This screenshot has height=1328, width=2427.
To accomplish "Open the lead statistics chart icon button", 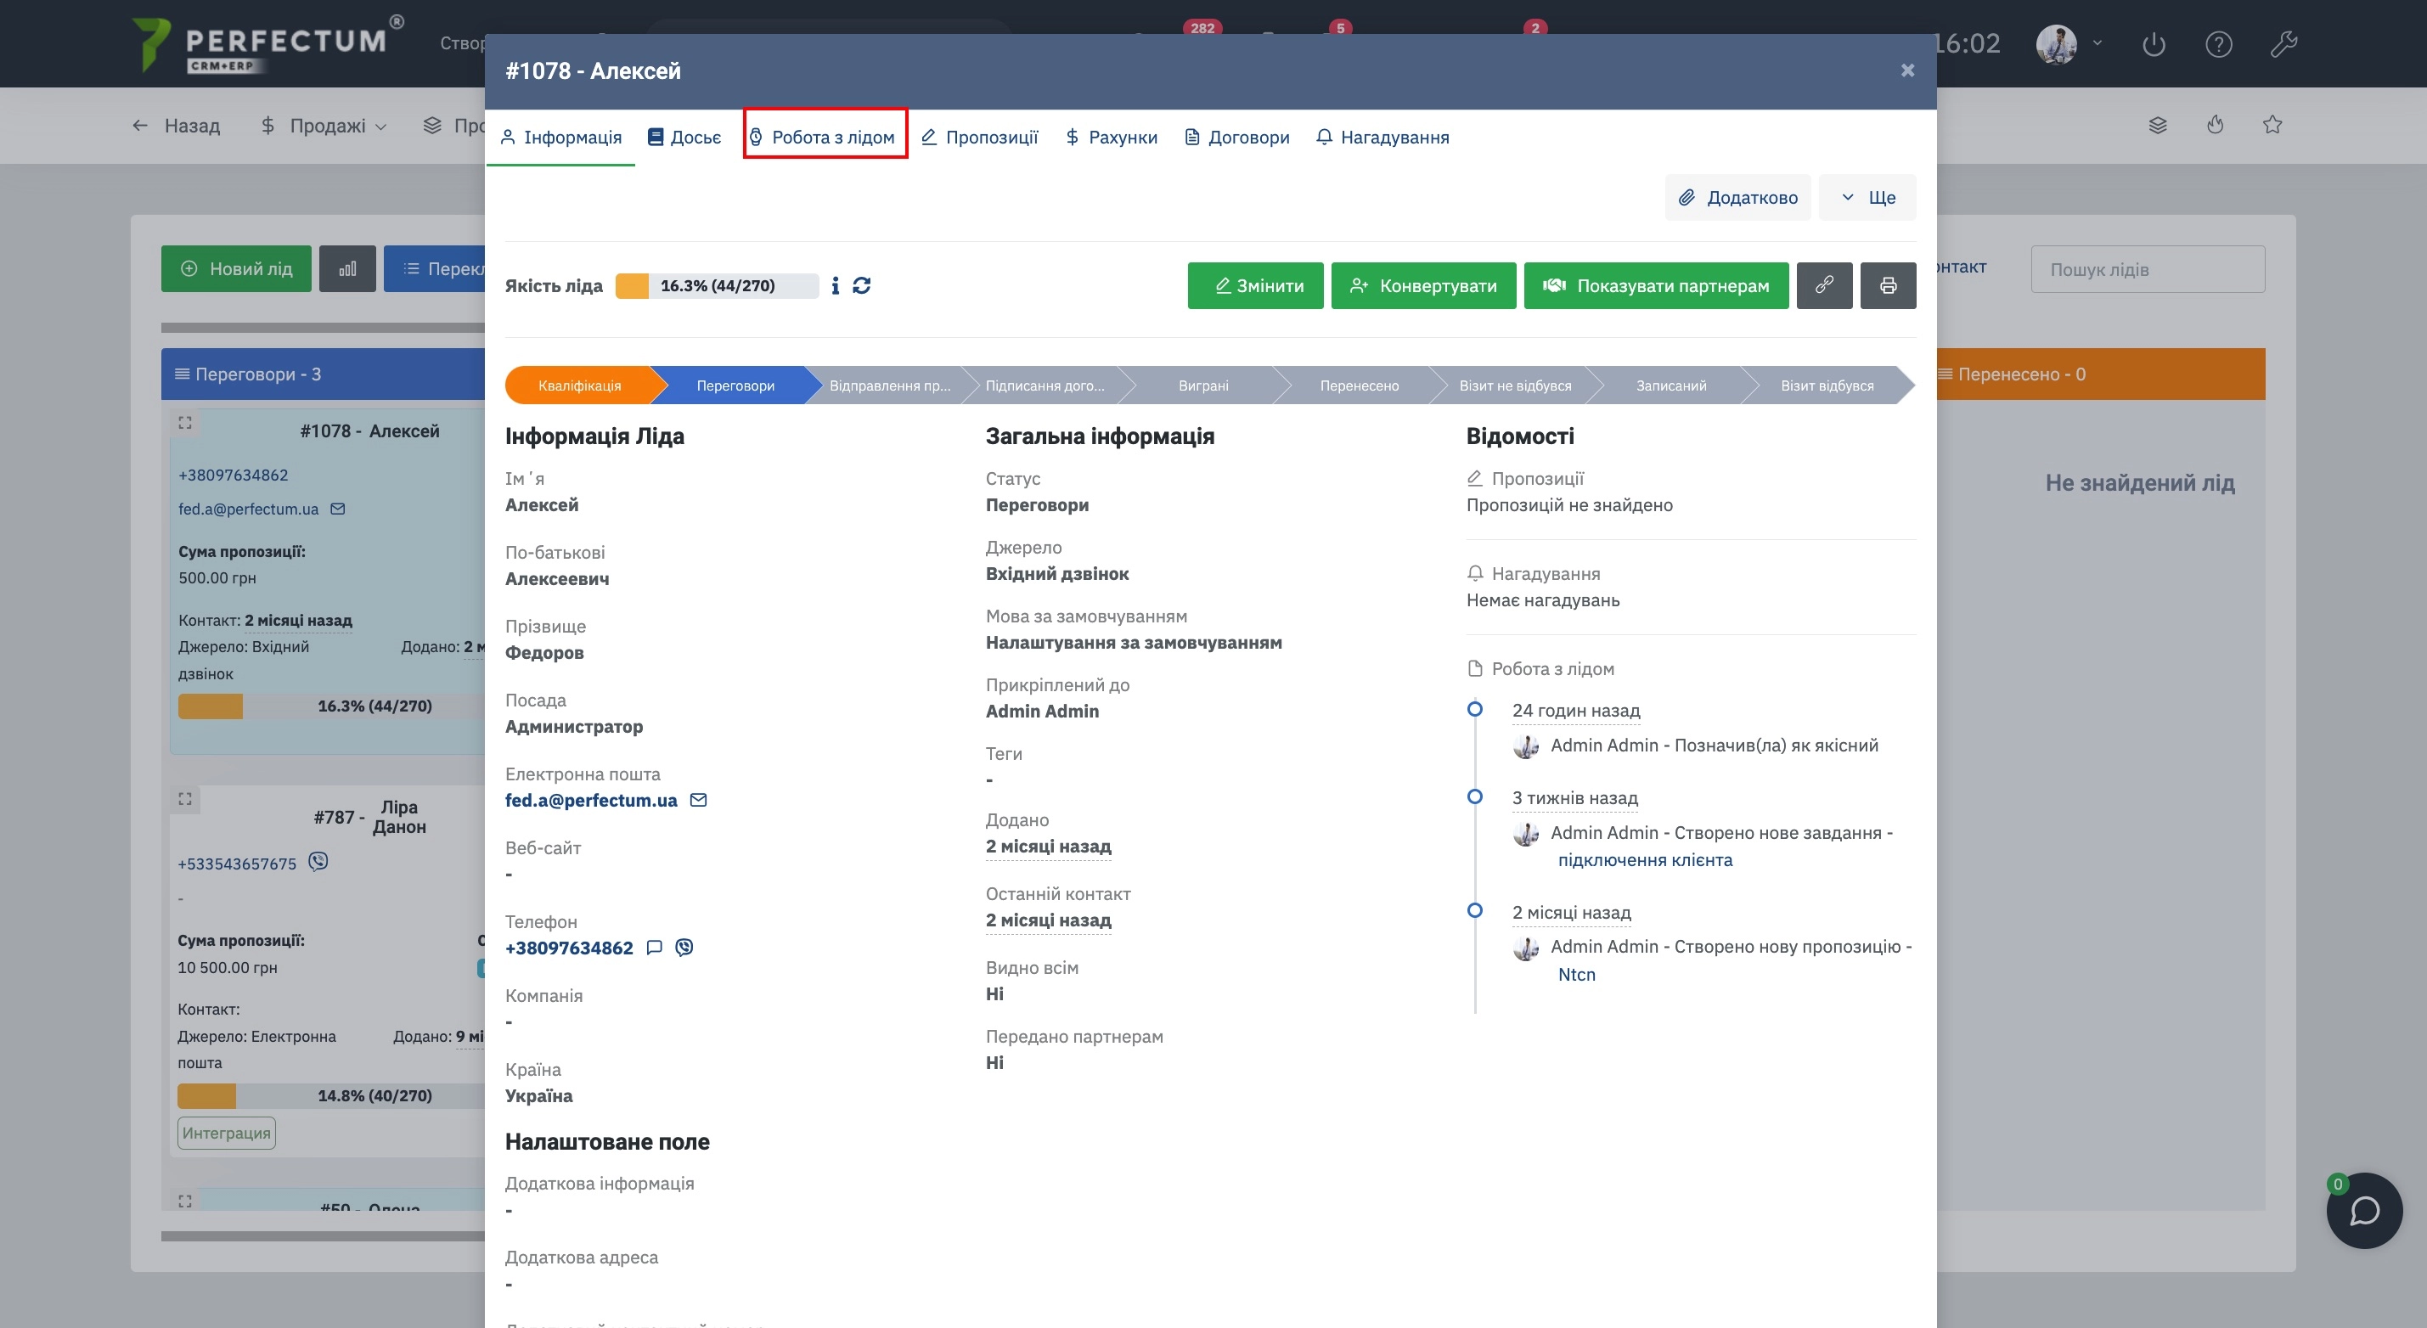I will pos(347,268).
